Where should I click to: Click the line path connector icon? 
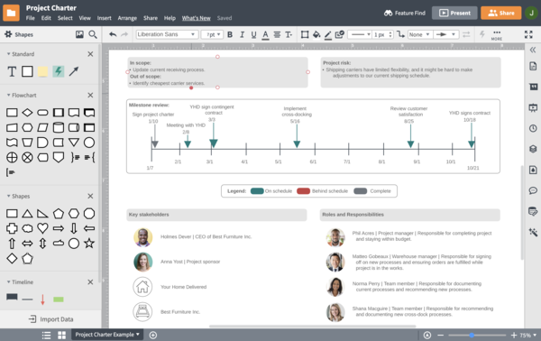coord(400,34)
